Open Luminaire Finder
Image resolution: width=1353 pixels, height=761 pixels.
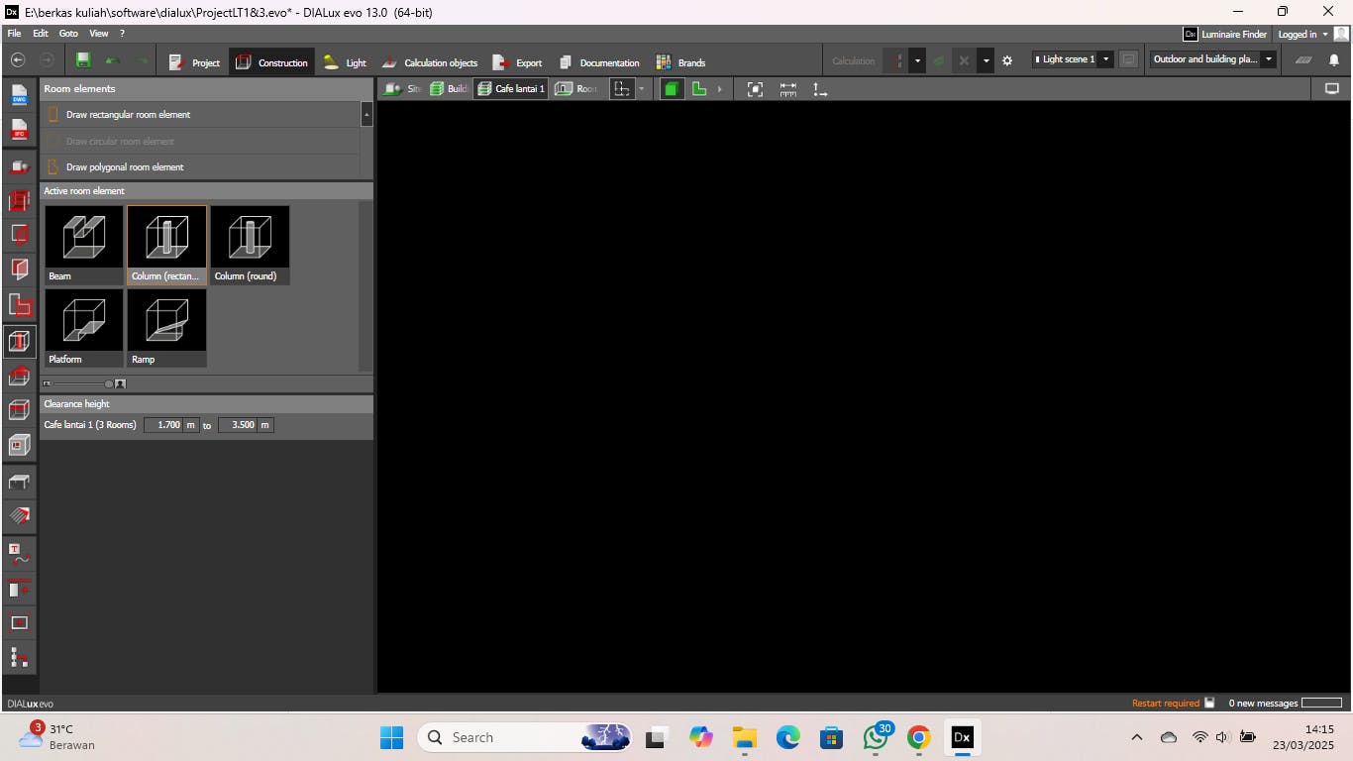(1225, 34)
